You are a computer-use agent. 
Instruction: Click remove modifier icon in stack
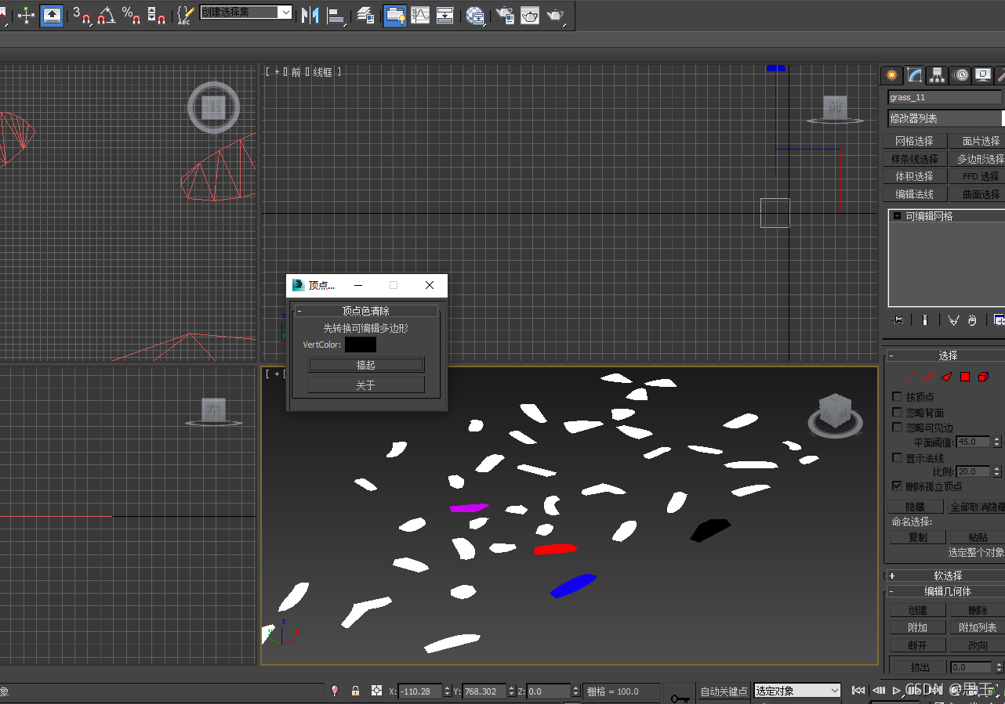click(x=972, y=320)
